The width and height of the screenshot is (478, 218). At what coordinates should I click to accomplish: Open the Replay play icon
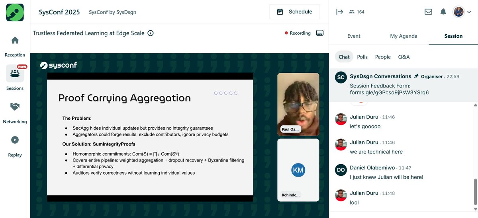click(x=15, y=140)
